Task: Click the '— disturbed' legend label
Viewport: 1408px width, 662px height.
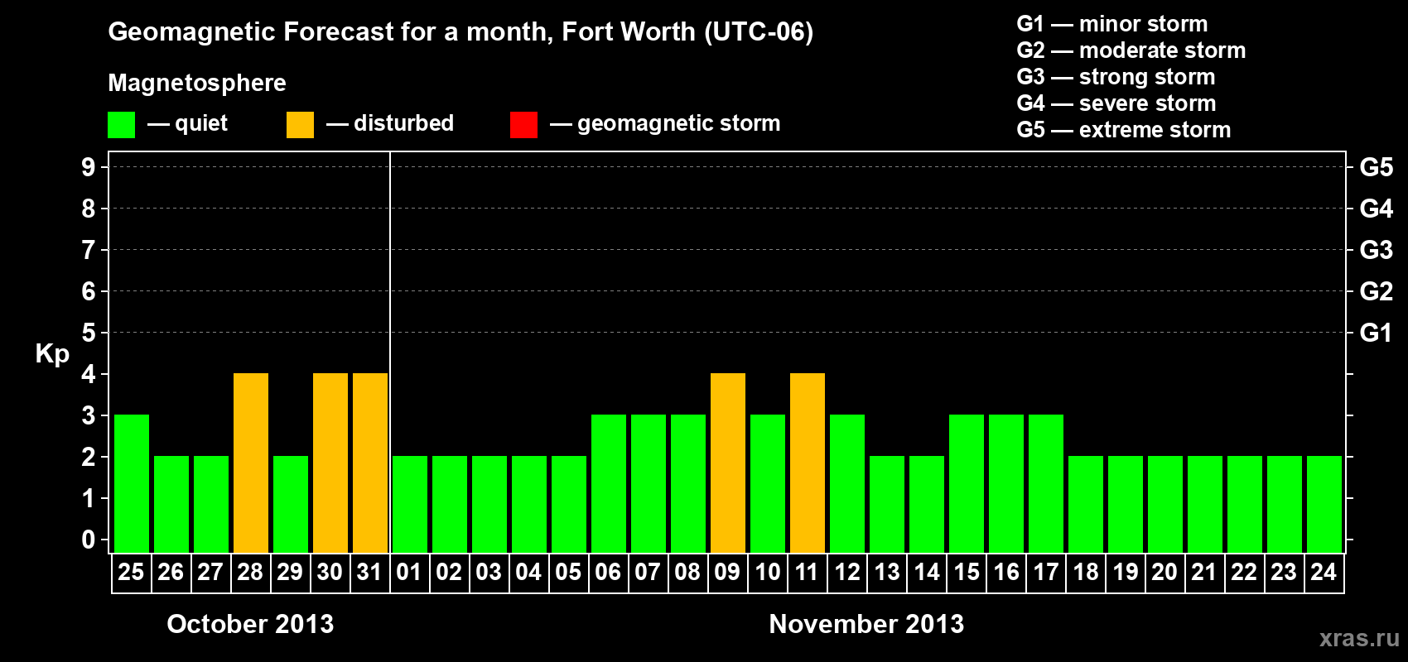Action: [x=390, y=124]
